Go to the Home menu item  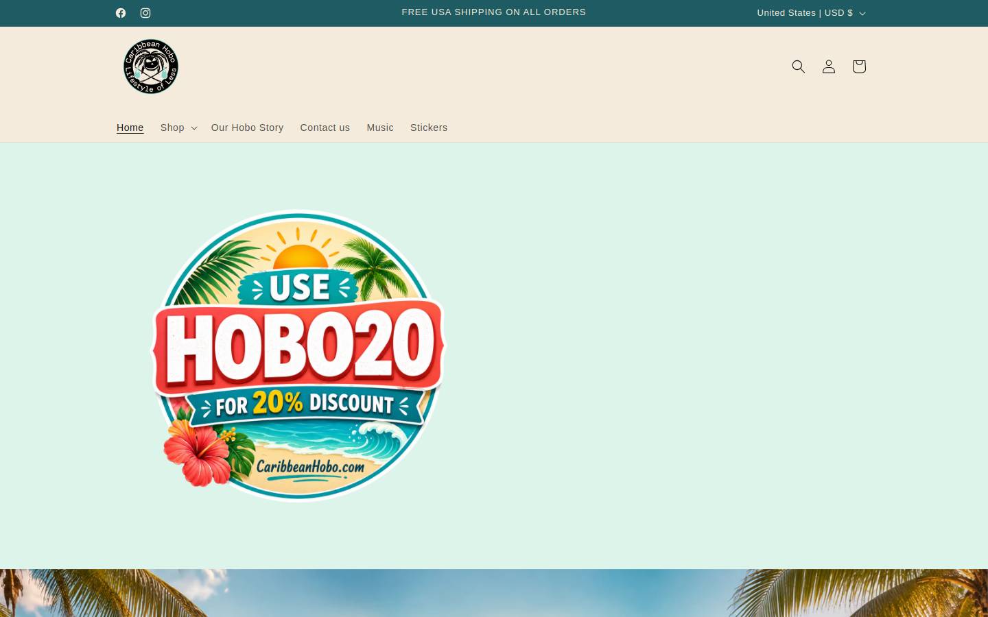[x=130, y=128]
